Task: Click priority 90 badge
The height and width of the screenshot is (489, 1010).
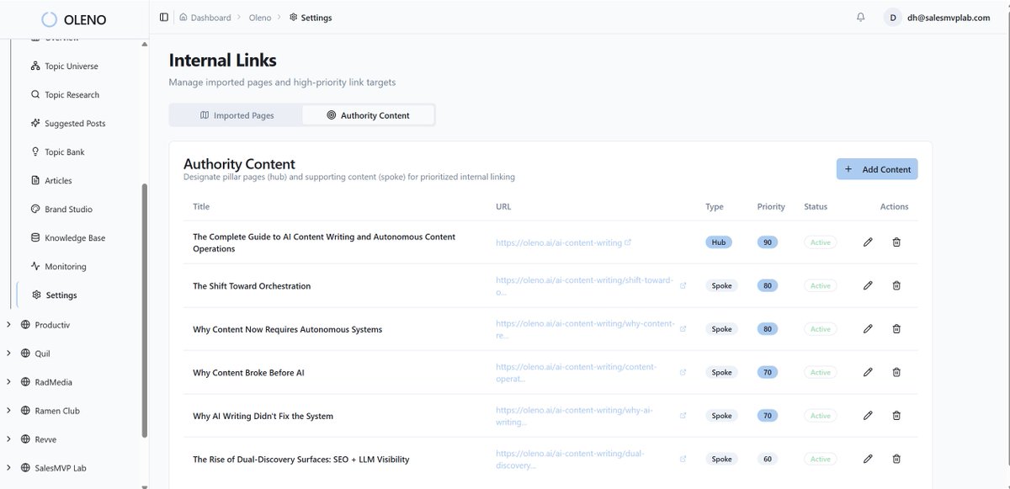Action: [x=767, y=242]
